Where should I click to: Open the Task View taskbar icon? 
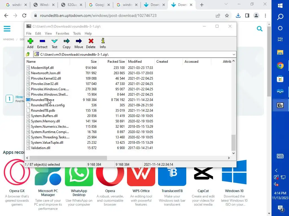click(280, 39)
